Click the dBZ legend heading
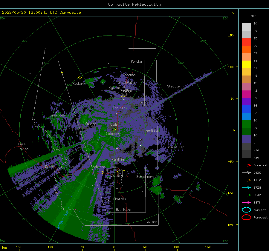 pyautogui.click(x=253, y=16)
